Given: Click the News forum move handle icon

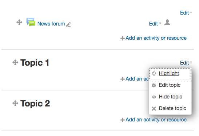Looking at the screenshot, I should point(19,22).
